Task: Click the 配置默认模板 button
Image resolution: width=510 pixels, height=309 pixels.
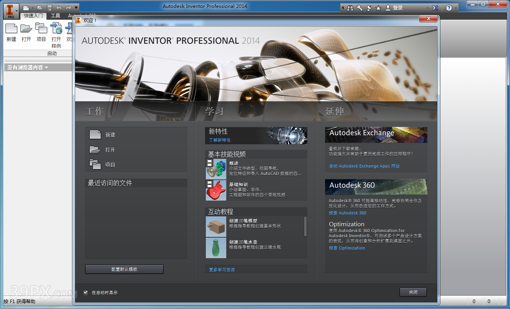Action: [x=124, y=269]
